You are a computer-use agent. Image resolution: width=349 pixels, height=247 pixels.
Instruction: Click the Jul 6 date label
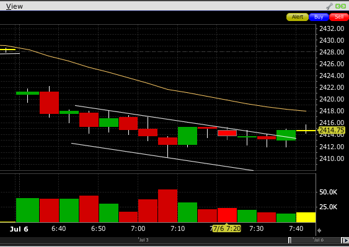pyautogui.click(x=19, y=229)
